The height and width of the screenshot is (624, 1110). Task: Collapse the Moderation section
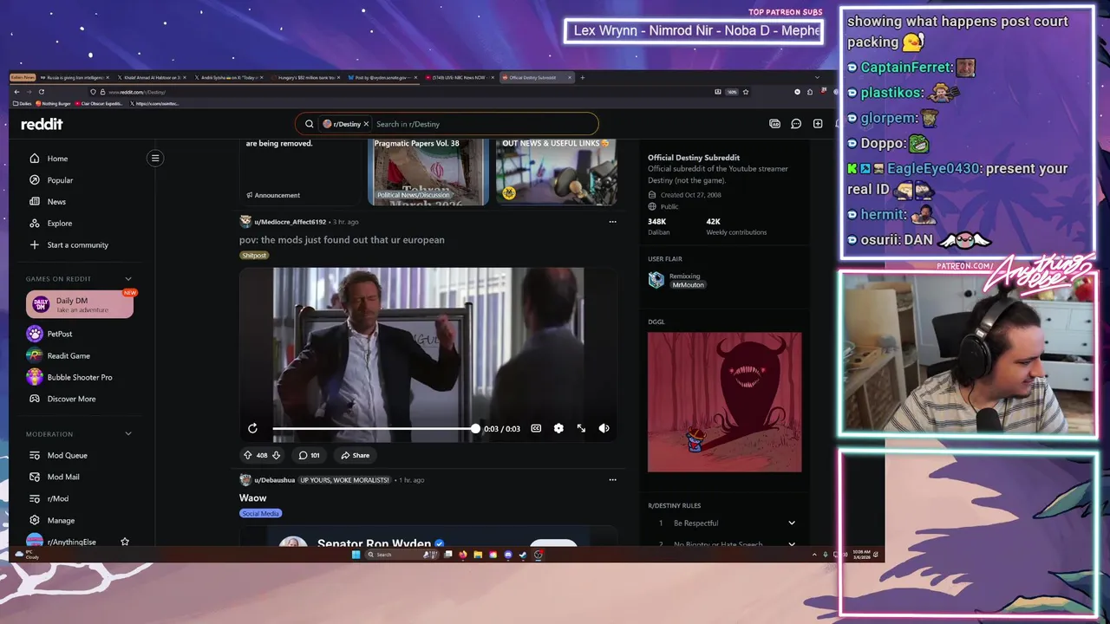[128, 434]
